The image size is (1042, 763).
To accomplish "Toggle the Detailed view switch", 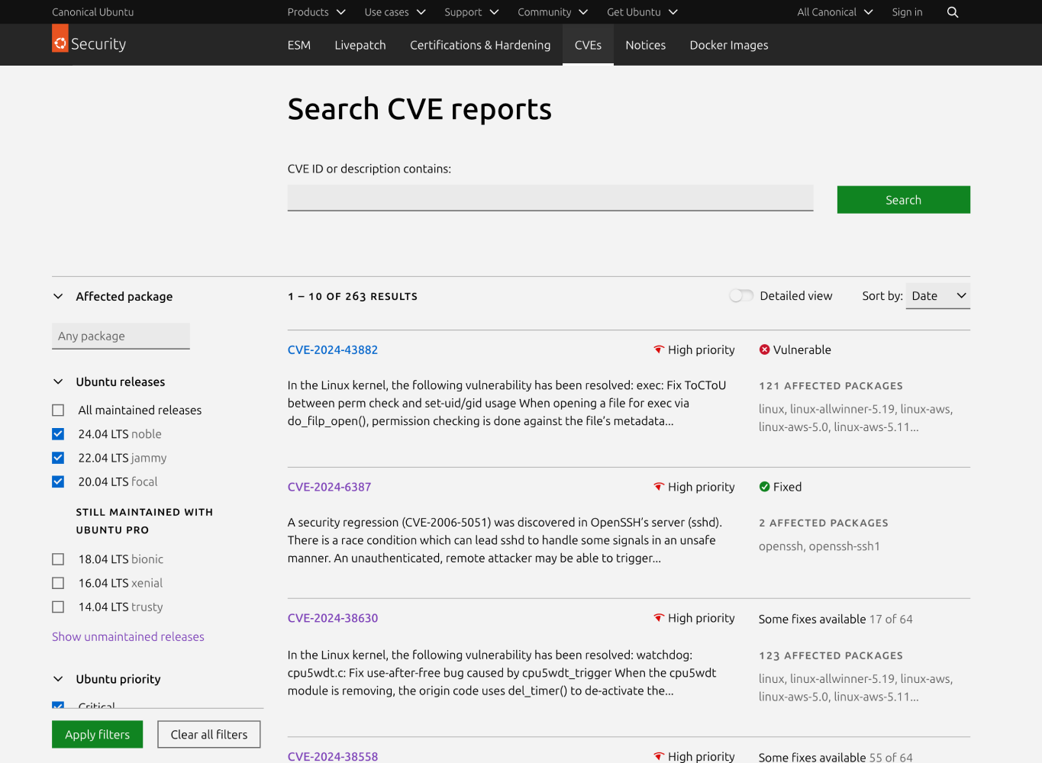I will [741, 295].
